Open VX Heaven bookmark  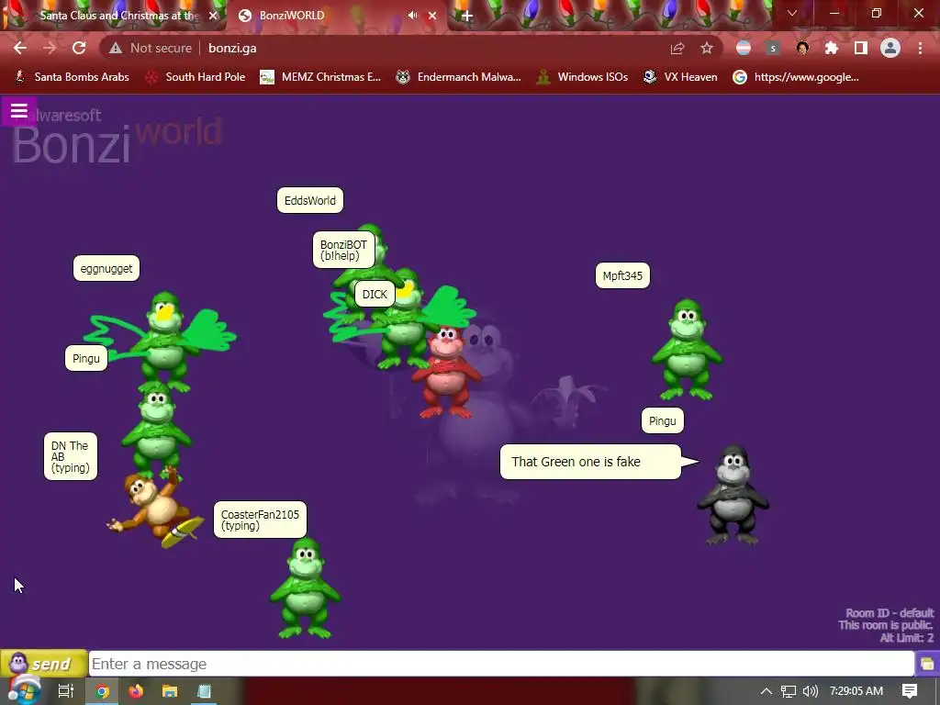coord(680,77)
